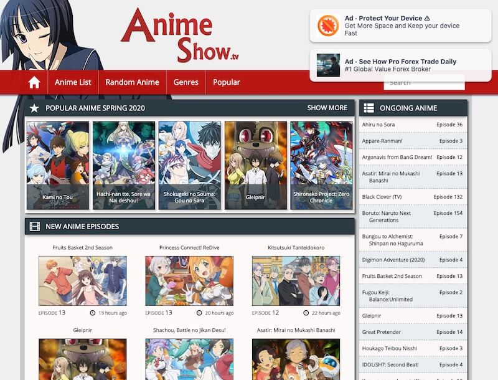Viewport: 498px width, 380px height.
Task: Open Fugou Keiji: Balance:Unlimited Episode 2
Action: point(413,296)
